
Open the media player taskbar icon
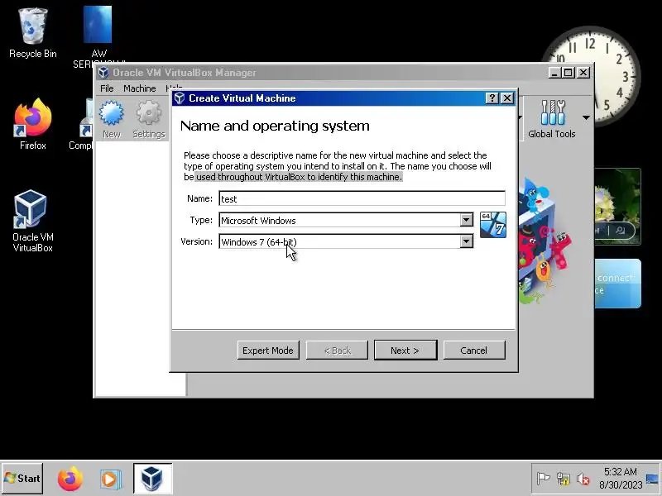(x=111, y=479)
